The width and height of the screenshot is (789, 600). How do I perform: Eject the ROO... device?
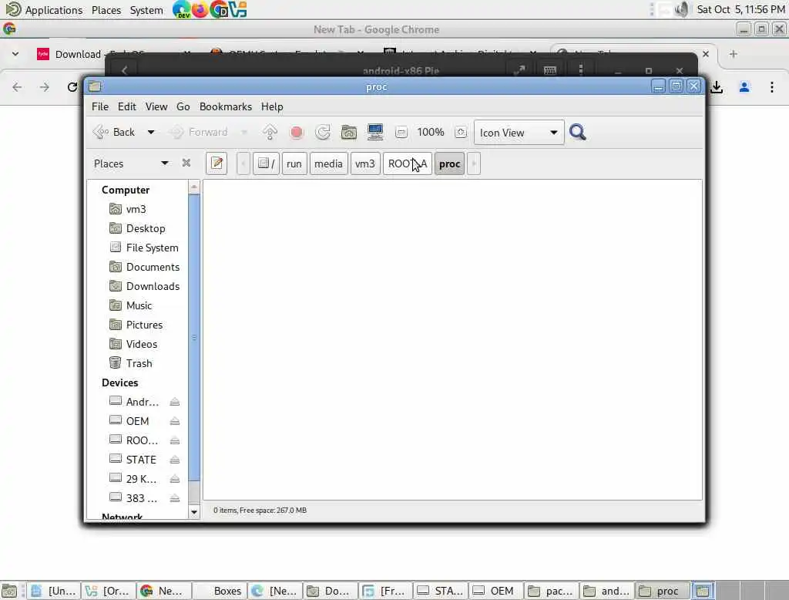tap(175, 441)
